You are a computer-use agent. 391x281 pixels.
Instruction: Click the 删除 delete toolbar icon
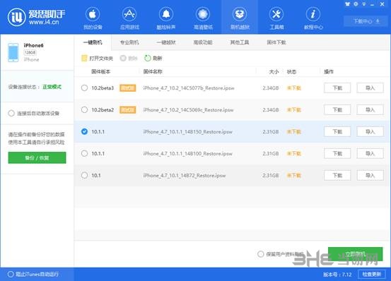[x=123, y=58]
